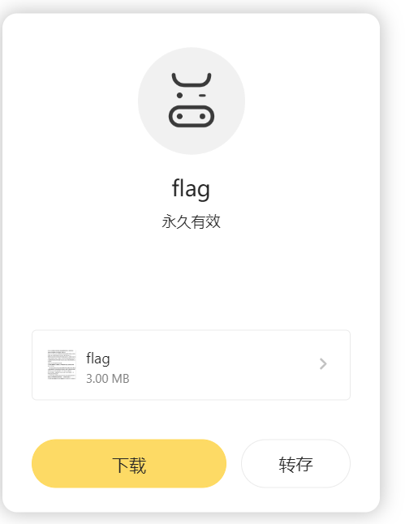This screenshot has height=524, width=405.
Task: Click the gray circular avatar background
Action: (x=192, y=101)
